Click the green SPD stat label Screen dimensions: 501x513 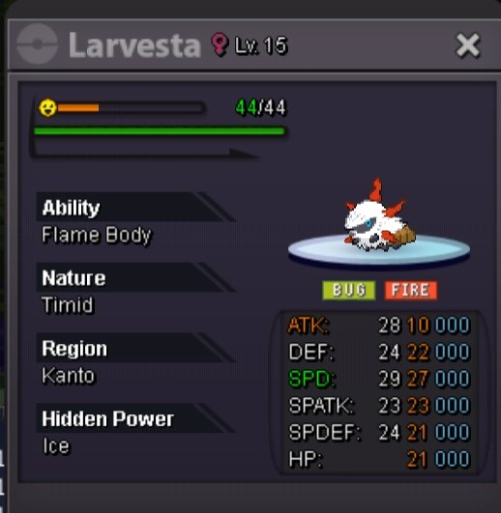(x=311, y=379)
